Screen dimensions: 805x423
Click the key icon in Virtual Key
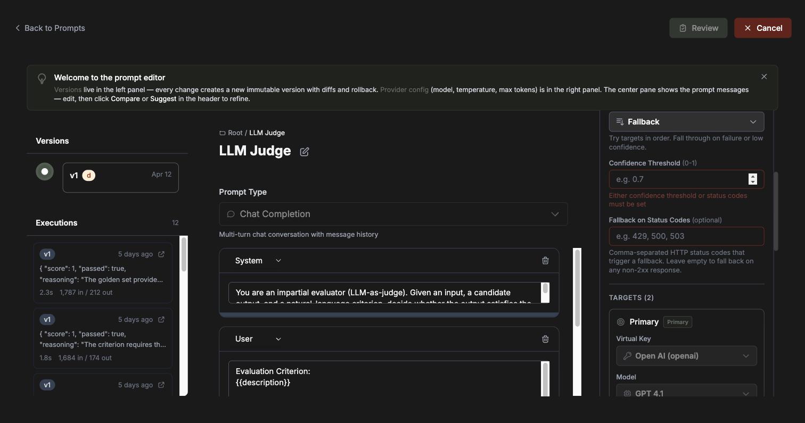point(627,356)
